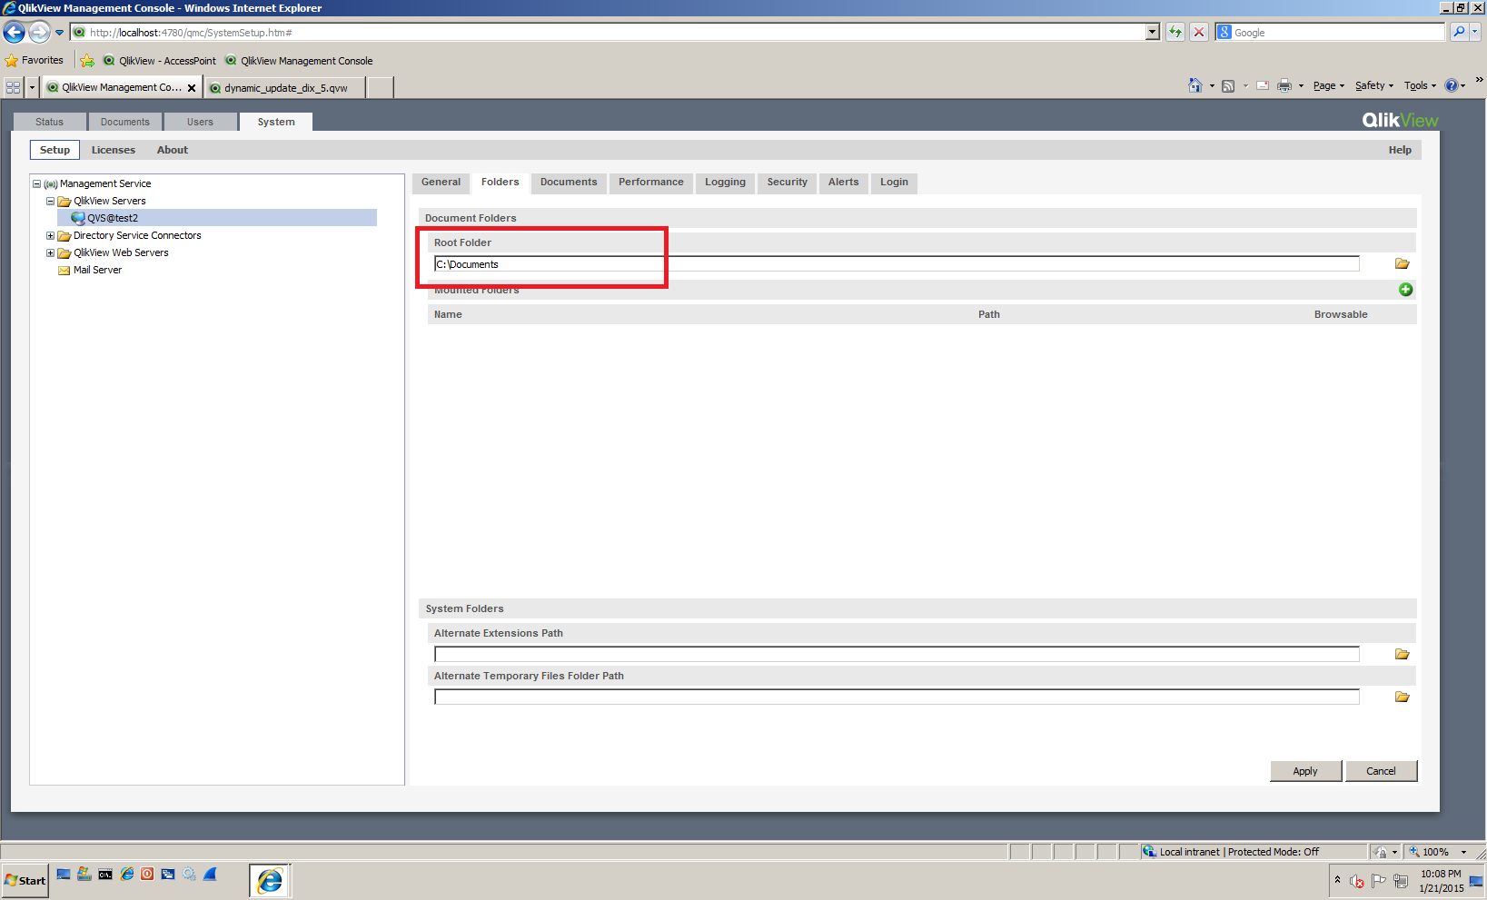Click the Start button
Screen dimensions: 1487x900
click(x=25, y=881)
